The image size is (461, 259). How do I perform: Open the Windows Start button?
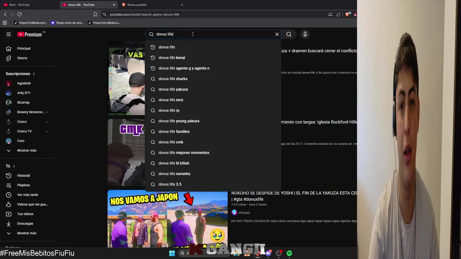(x=172, y=253)
